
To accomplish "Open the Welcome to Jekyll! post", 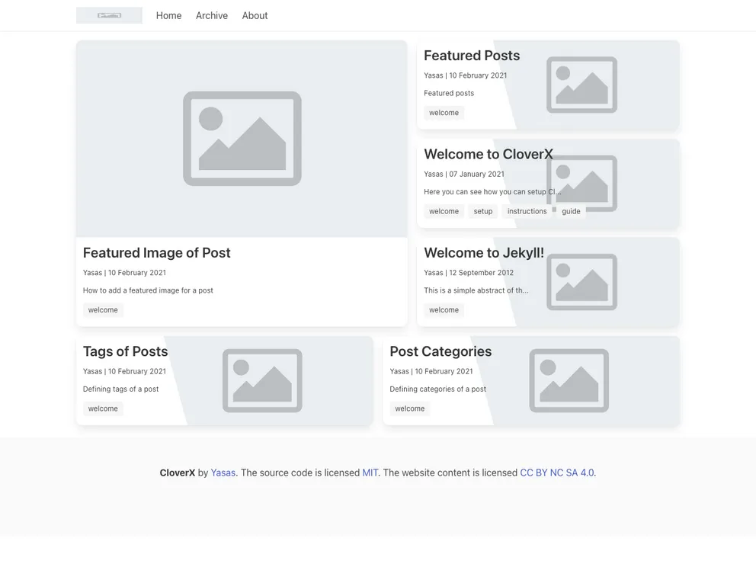I will [x=483, y=253].
